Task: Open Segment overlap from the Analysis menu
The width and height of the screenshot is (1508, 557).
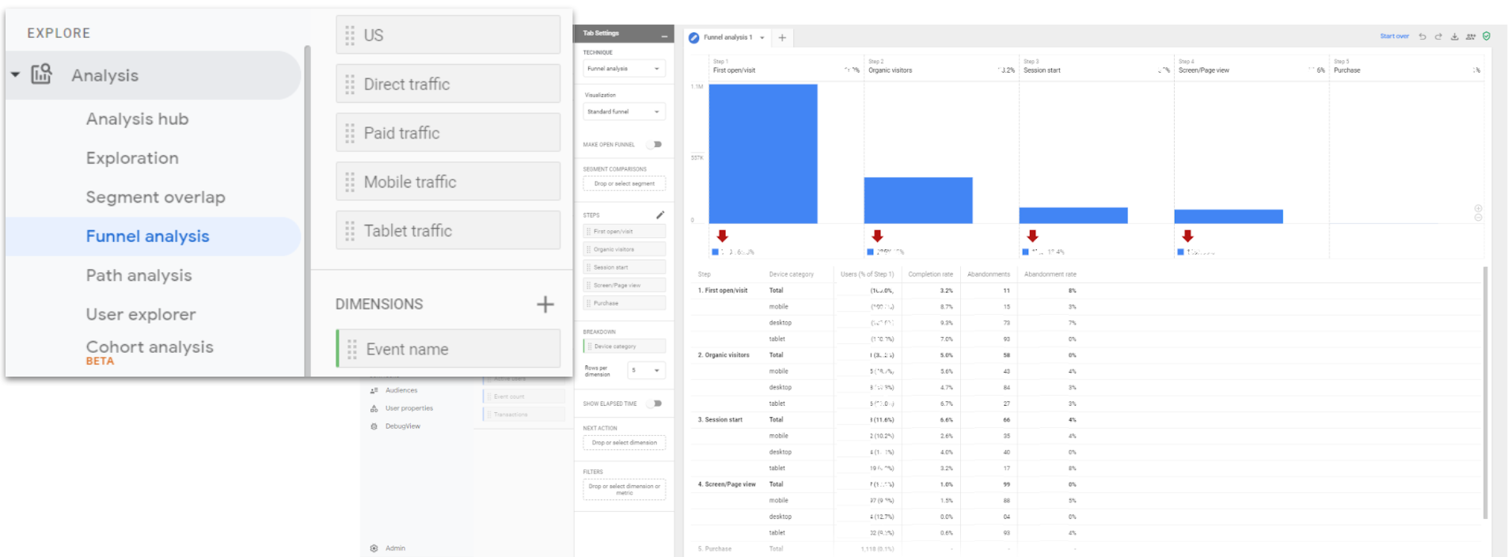Action: pos(155,197)
